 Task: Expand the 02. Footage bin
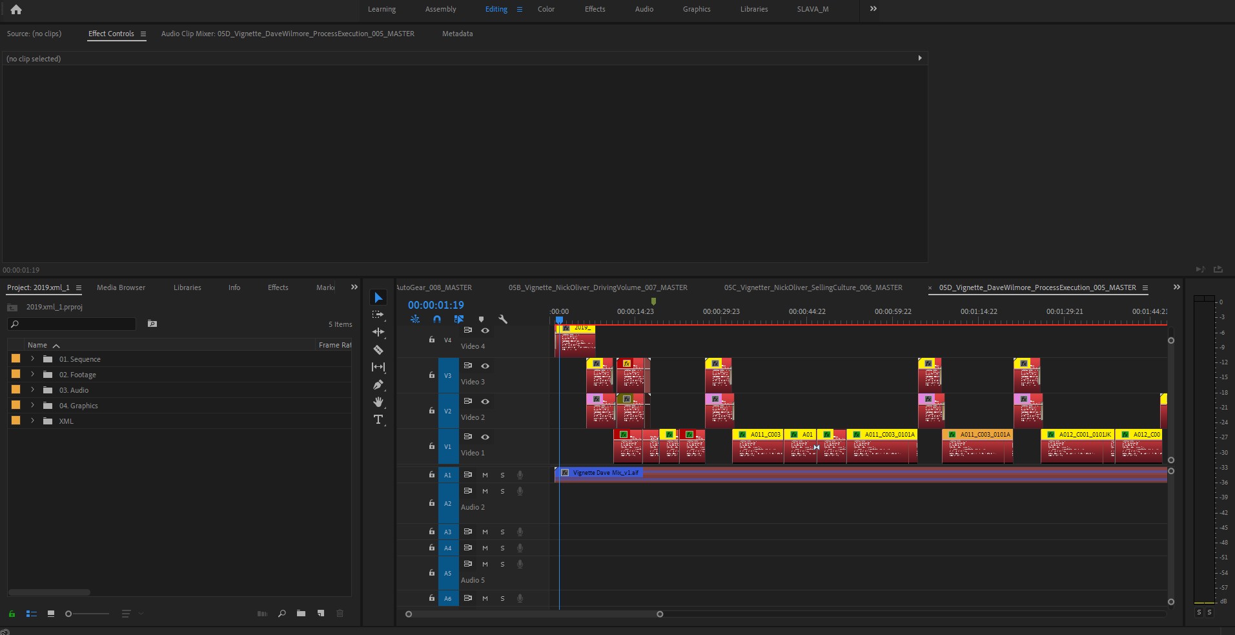(32, 374)
